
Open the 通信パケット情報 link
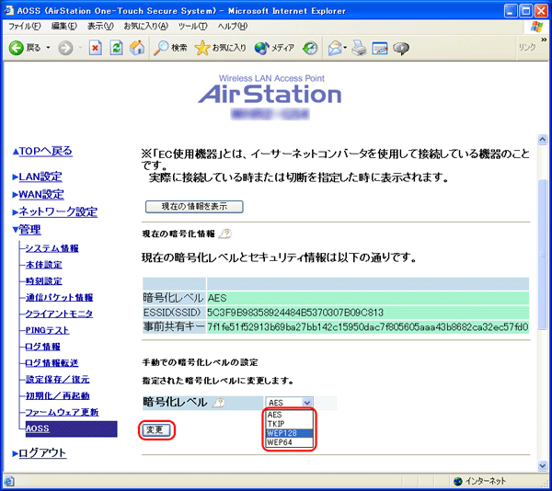[59, 297]
